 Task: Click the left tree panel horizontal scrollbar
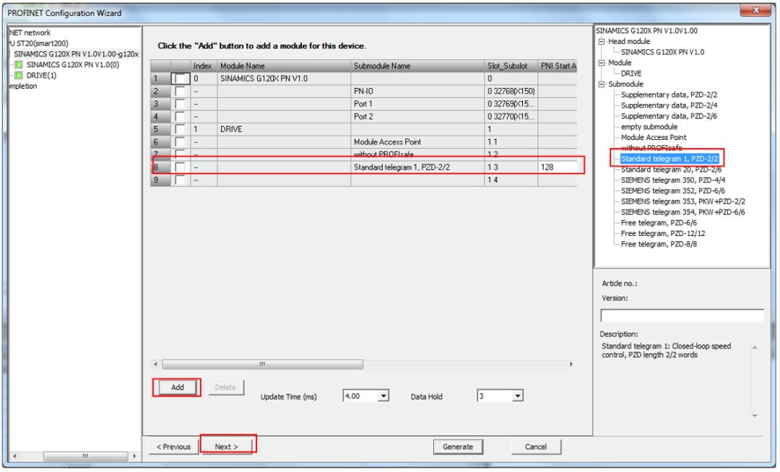[x=85, y=456]
